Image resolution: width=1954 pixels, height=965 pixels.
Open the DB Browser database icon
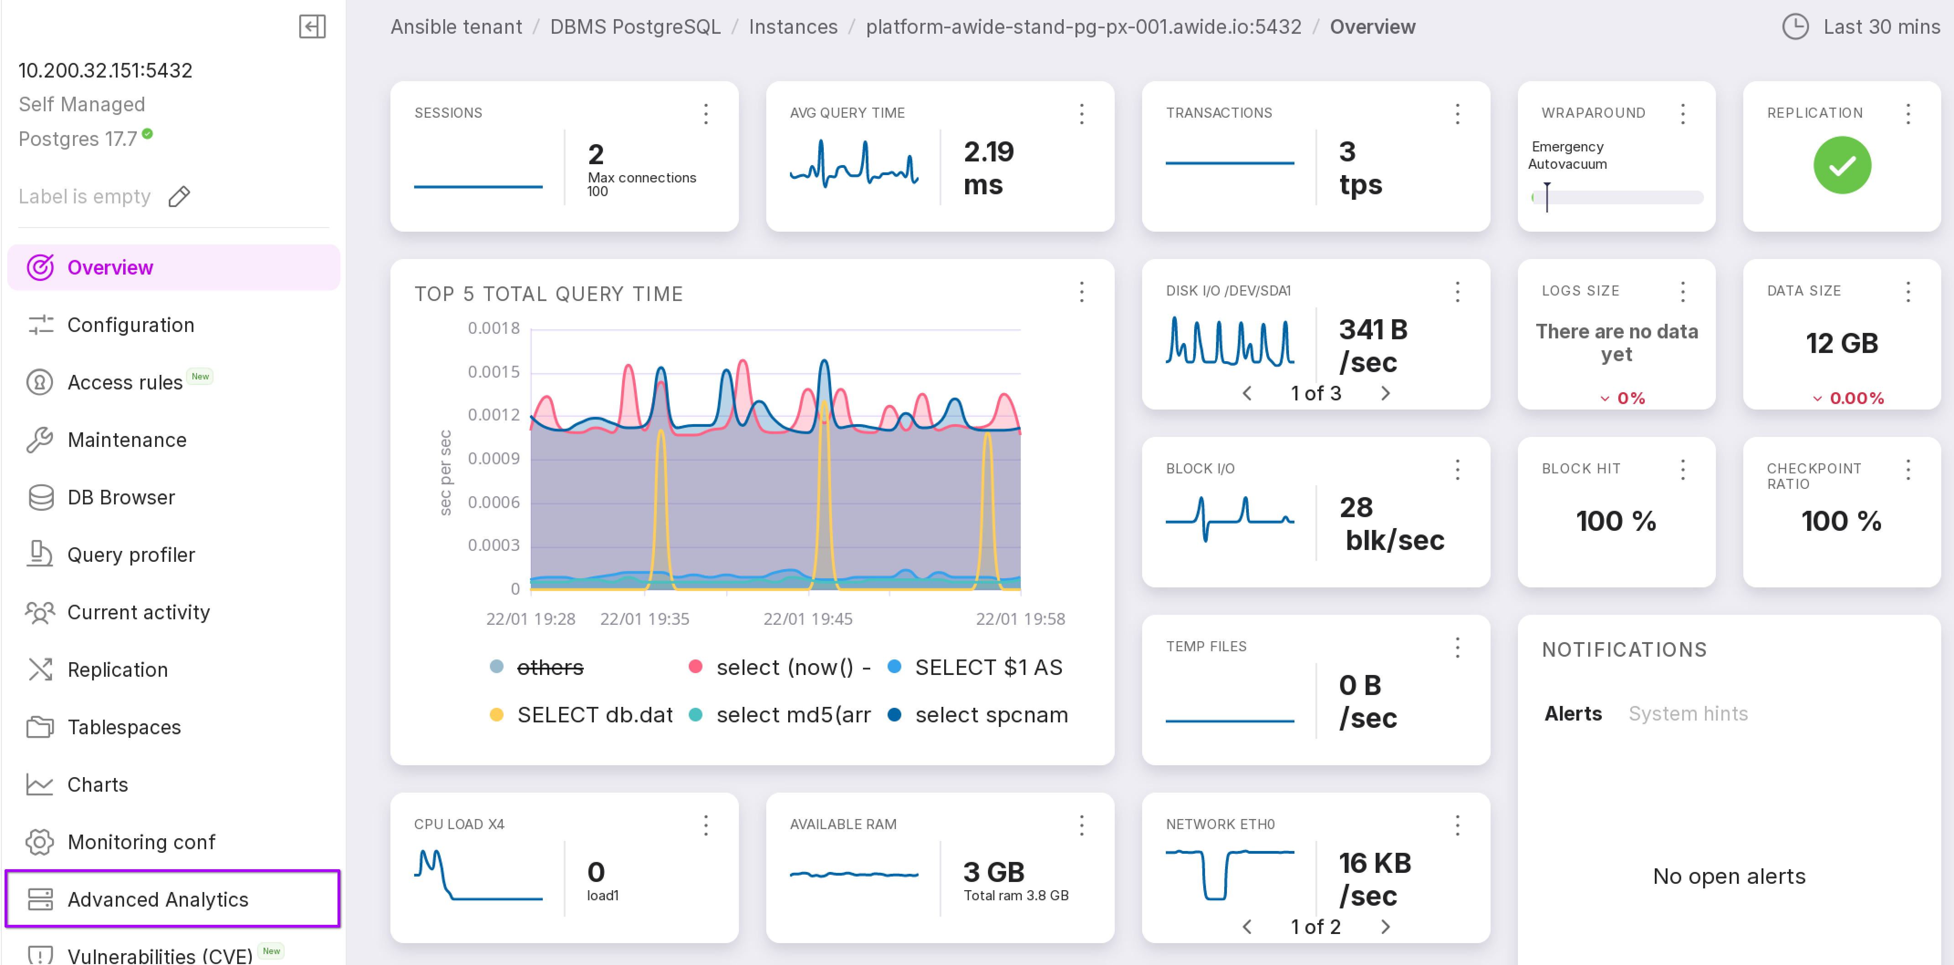[x=40, y=497]
